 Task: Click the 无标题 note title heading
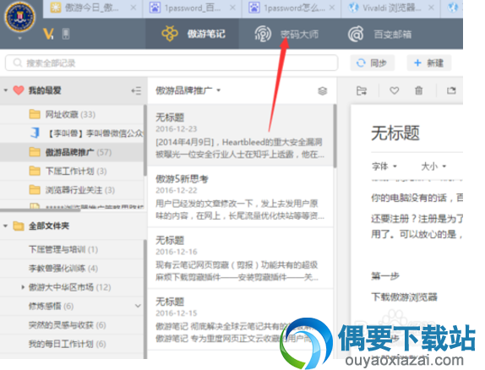[395, 133]
